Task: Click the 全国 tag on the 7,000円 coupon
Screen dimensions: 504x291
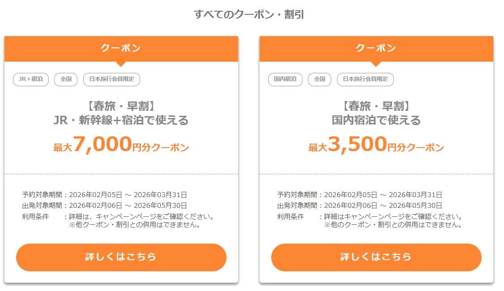Action: click(x=66, y=79)
